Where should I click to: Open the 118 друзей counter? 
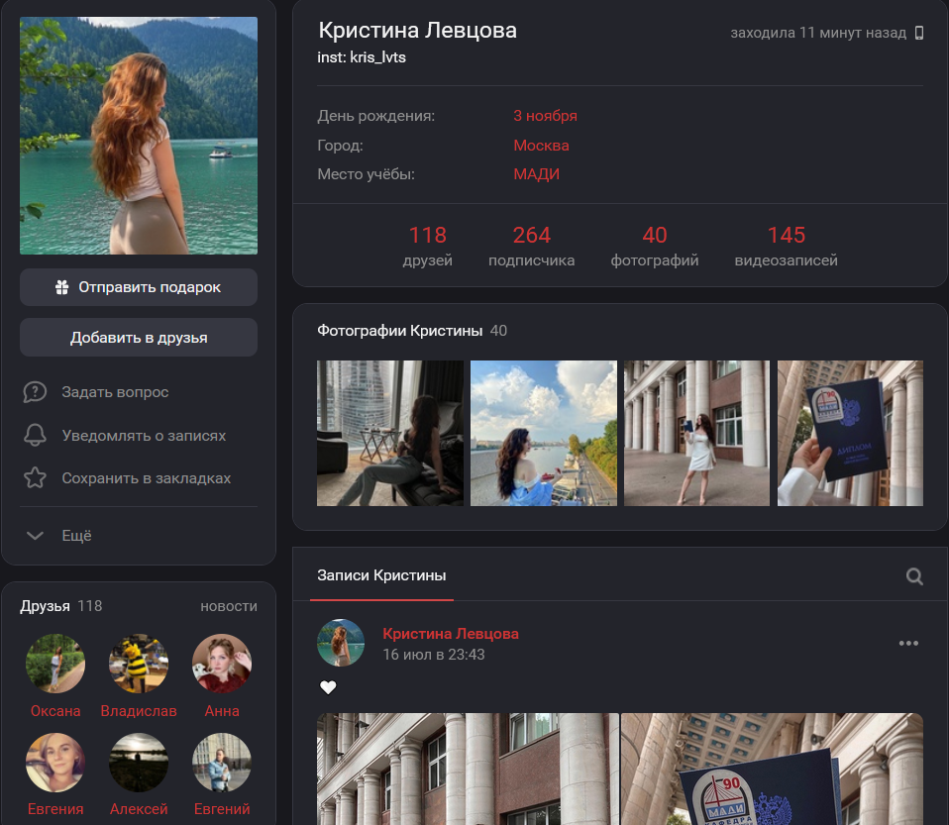tap(427, 246)
